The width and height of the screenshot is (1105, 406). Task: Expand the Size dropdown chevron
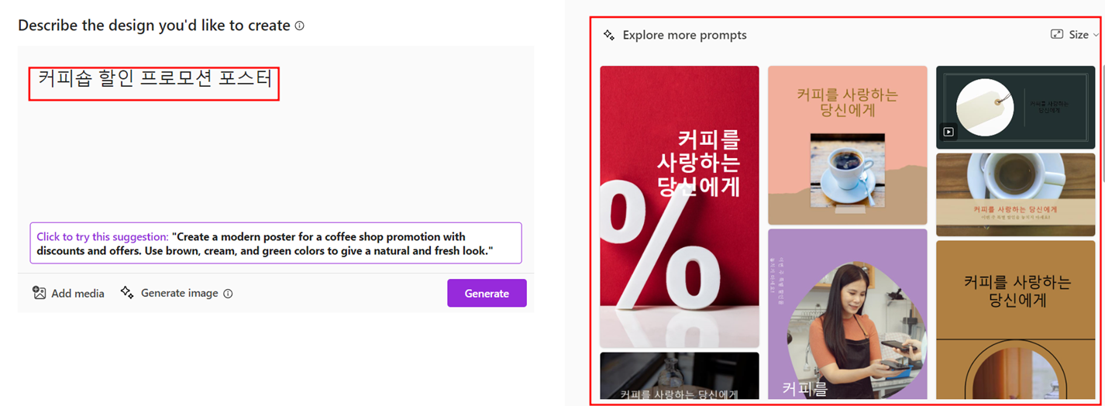coord(1096,35)
